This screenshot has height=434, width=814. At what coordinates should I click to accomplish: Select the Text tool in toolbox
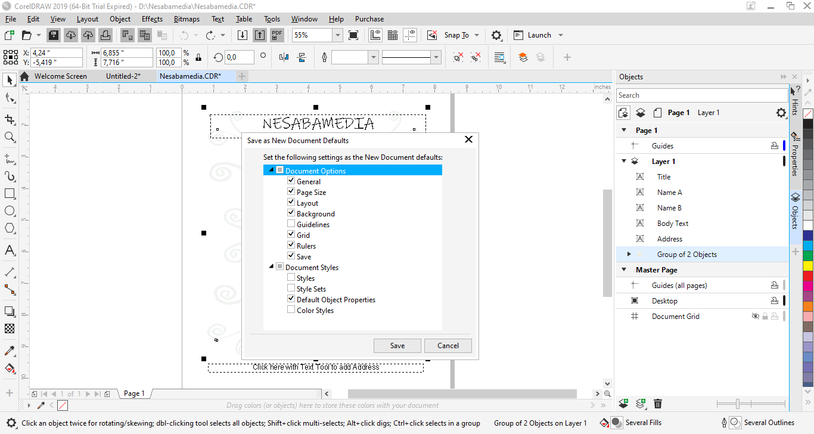pyautogui.click(x=10, y=250)
